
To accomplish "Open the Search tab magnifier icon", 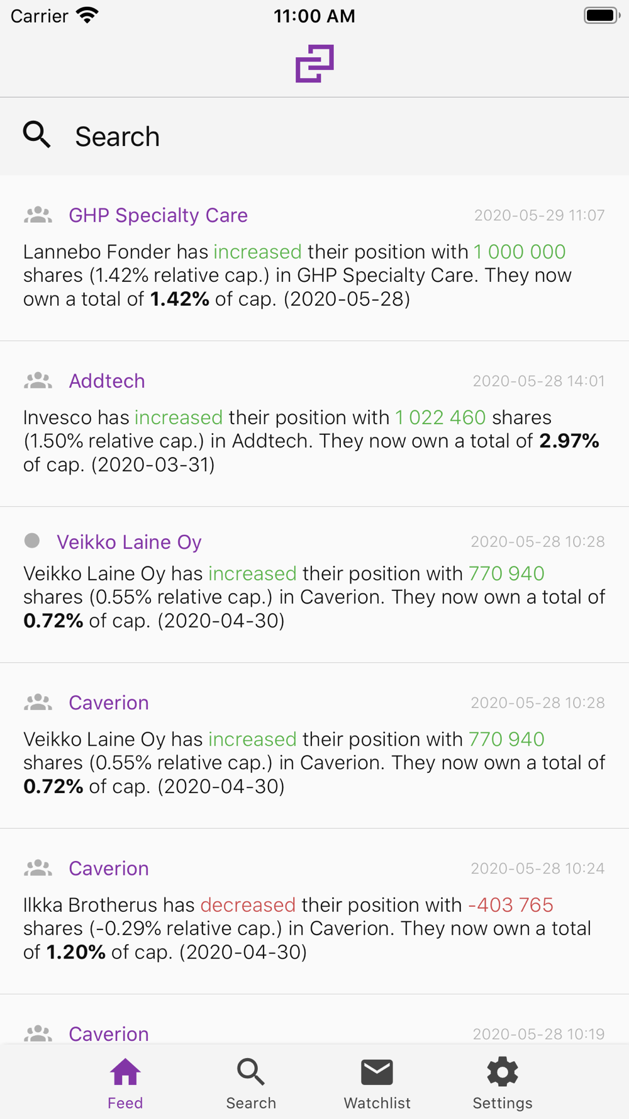I will coord(251,1072).
